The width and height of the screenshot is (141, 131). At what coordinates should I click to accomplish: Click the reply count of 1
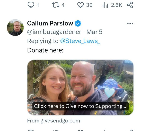pyautogui.click(x=38, y=5)
